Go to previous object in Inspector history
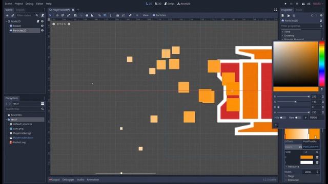The height and width of the screenshot is (184, 328). tap(312, 15)
